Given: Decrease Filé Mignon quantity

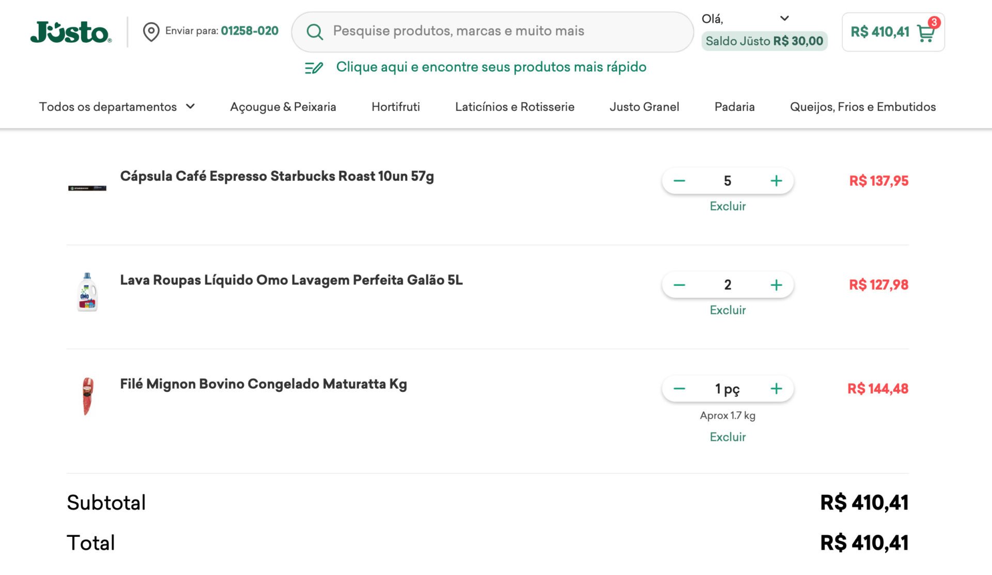Looking at the screenshot, I should click(679, 389).
